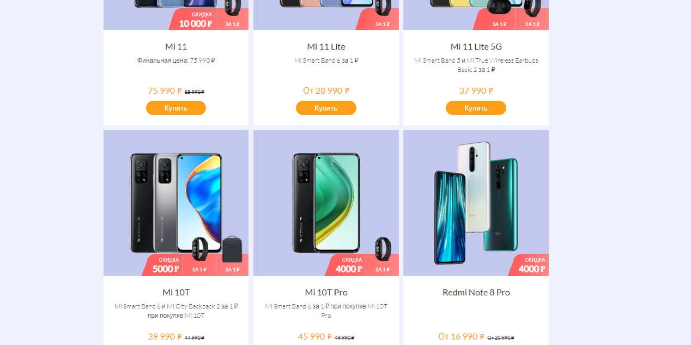691x345 pixels.
Task: Buy the Mi 11 Lite phone
Action: pyautogui.click(x=326, y=108)
